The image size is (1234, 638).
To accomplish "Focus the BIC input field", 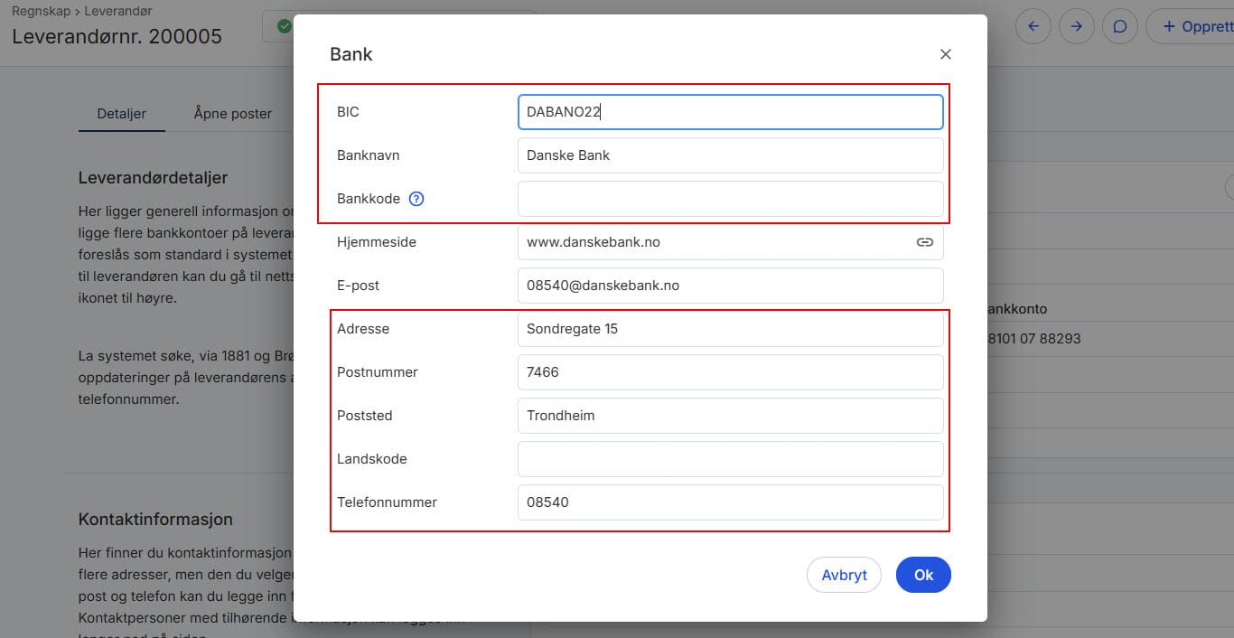I will (730, 112).
